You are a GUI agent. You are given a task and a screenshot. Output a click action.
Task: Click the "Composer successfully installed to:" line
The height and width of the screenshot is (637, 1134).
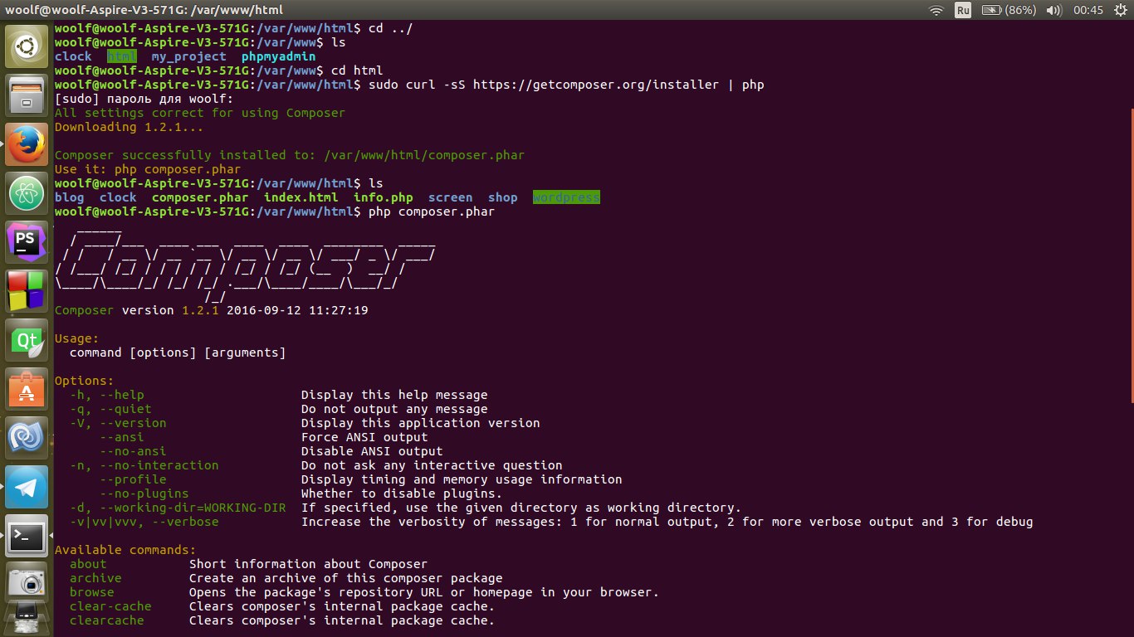(x=290, y=155)
